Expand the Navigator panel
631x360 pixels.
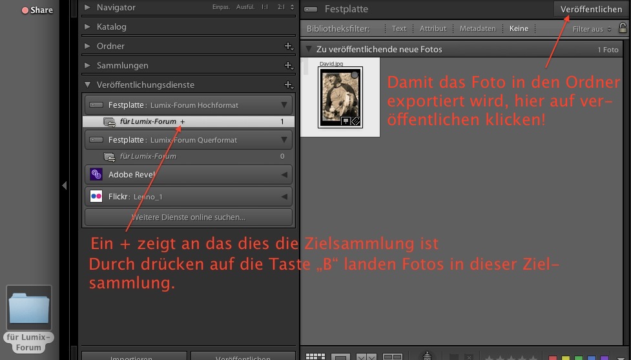pyautogui.click(x=88, y=8)
